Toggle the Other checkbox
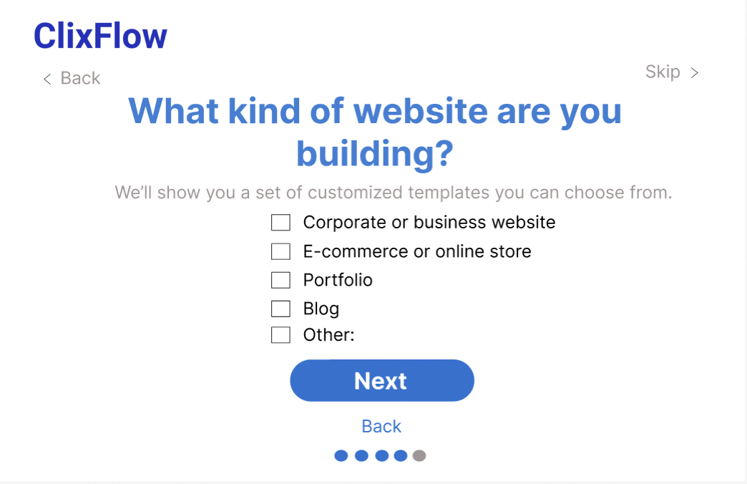This screenshot has width=747, height=484. pos(280,335)
